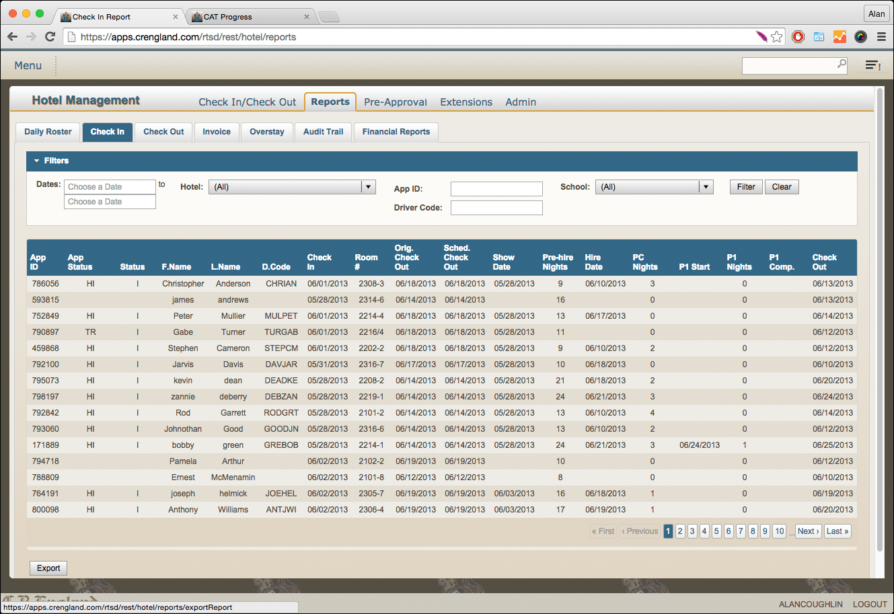Jump to Last page

(x=837, y=531)
